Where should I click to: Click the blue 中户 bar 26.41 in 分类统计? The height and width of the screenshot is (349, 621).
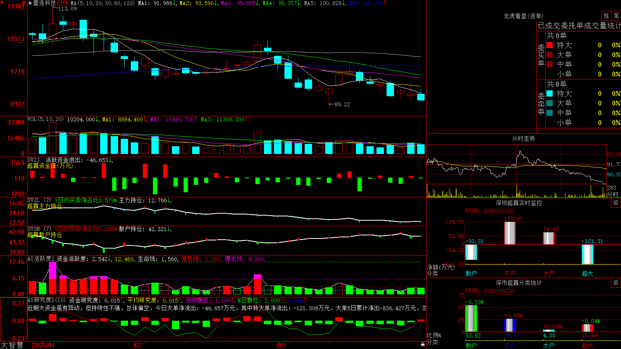pyautogui.click(x=510, y=325)
